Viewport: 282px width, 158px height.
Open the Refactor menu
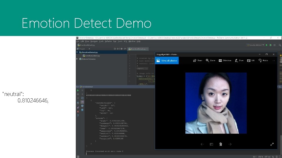click(108, 41)
